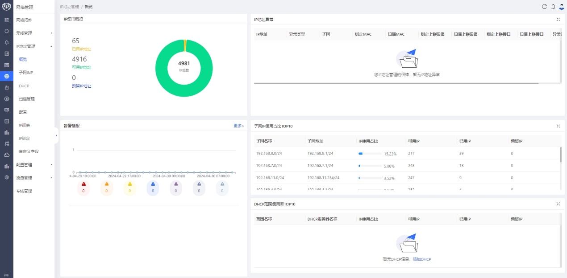Click IP地址管理 in the breadcrumb
Image resolution: width=567 pixels, height=278 pixels.
click(69, 7)
